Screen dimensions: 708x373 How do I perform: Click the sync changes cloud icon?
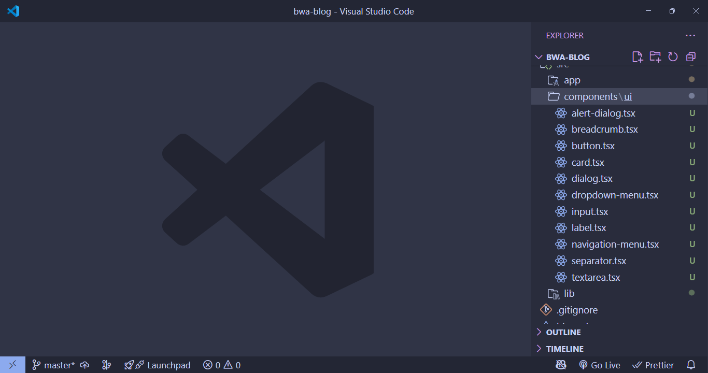pos(84,365)
